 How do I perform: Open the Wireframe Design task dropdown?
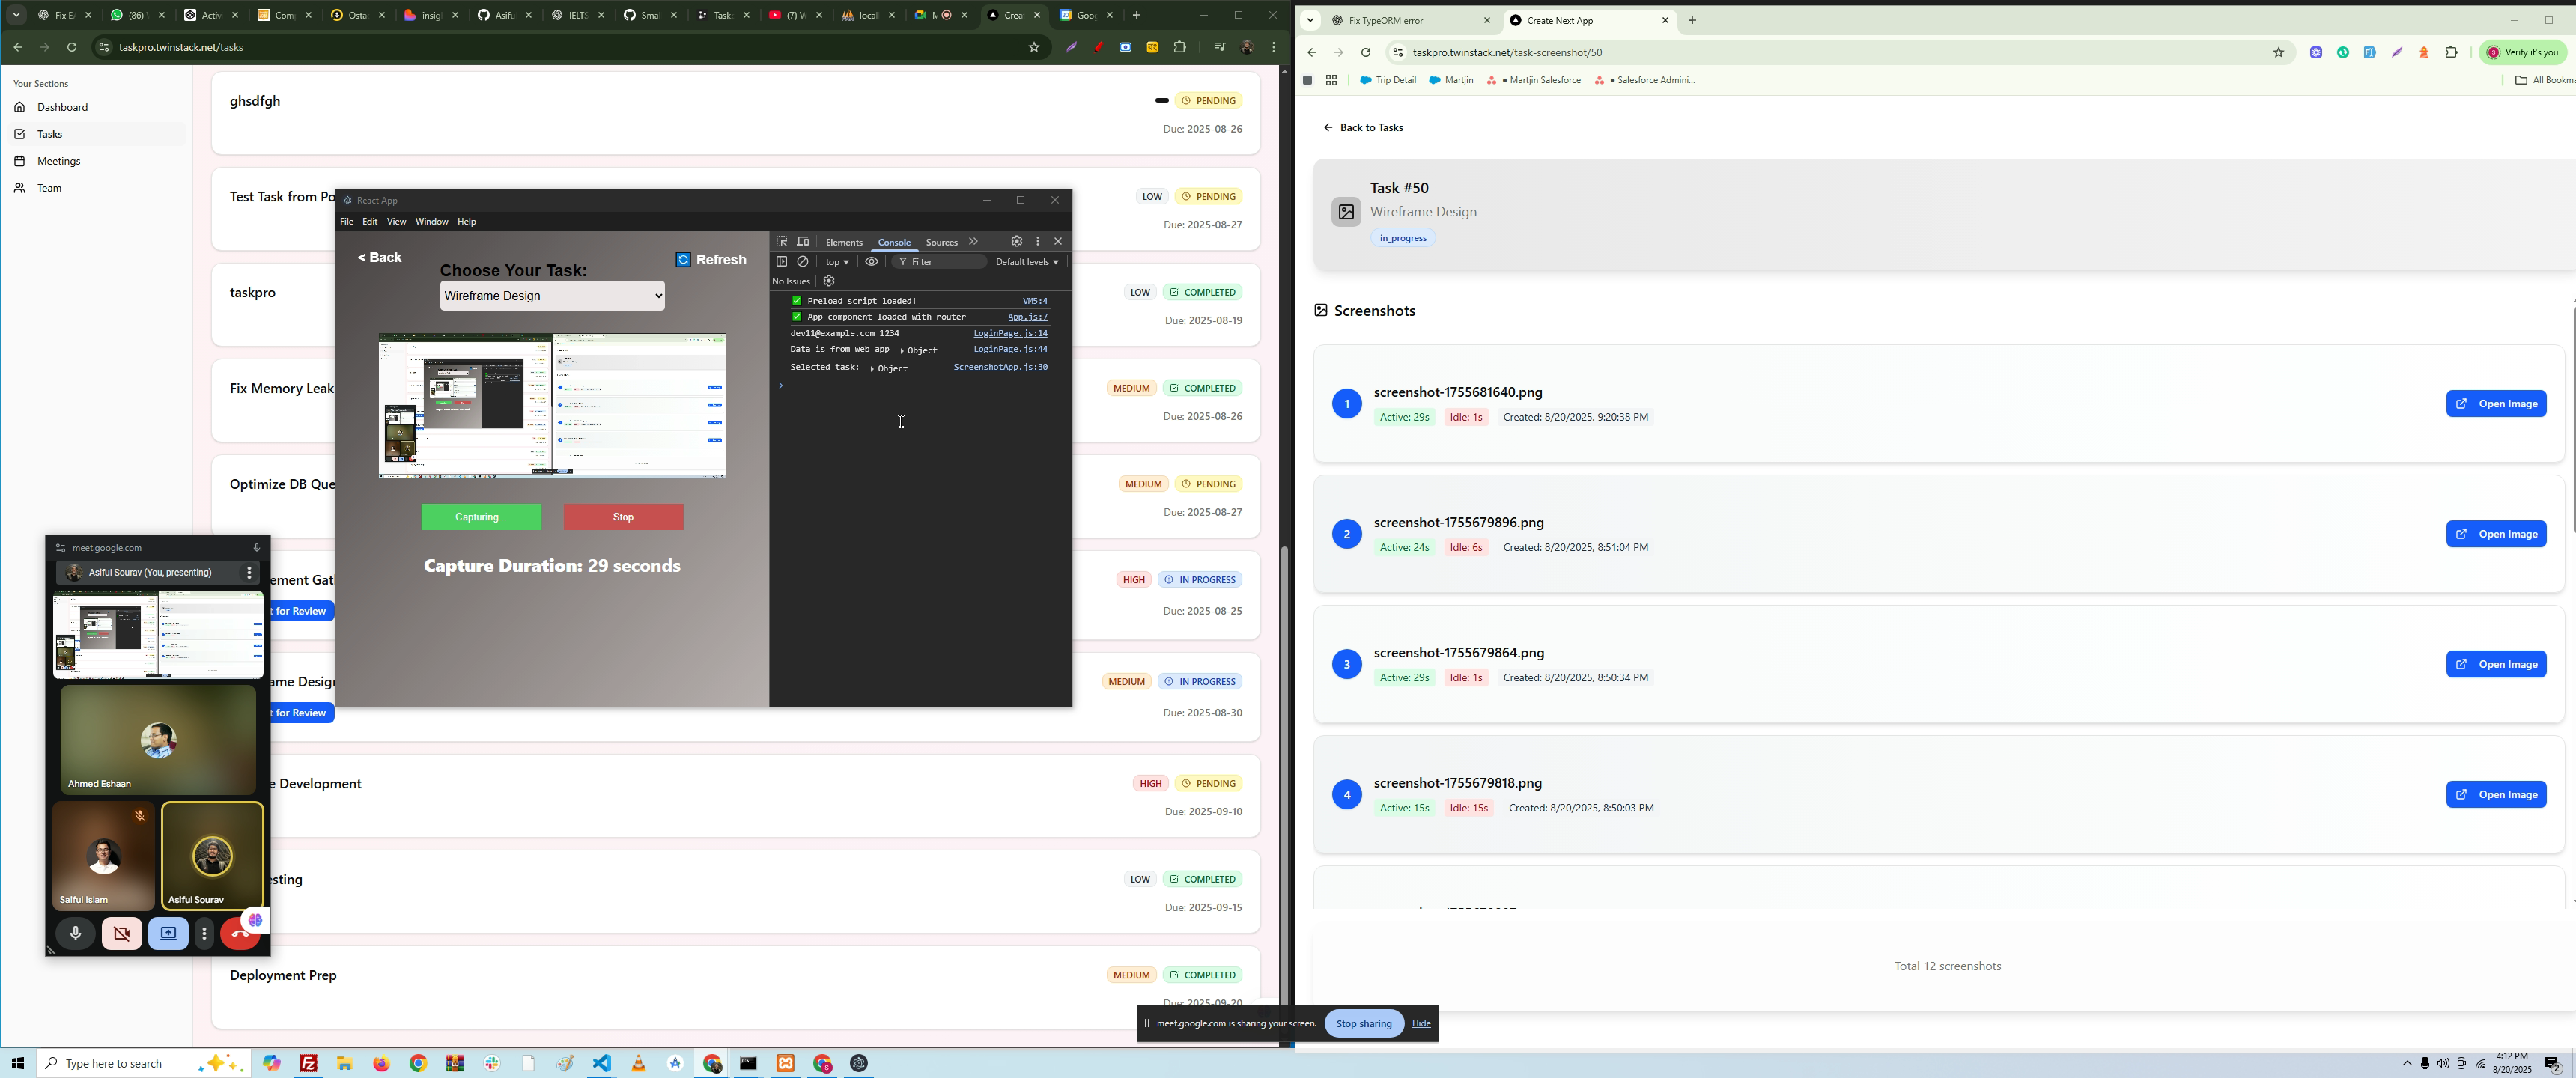click(x=552, y=296)
